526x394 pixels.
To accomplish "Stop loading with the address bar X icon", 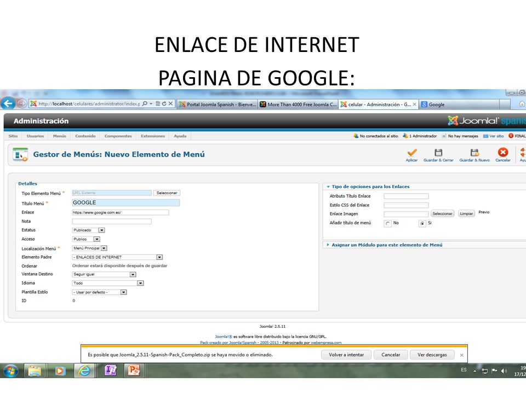I will pyautogui.click(x=170, y=104).
